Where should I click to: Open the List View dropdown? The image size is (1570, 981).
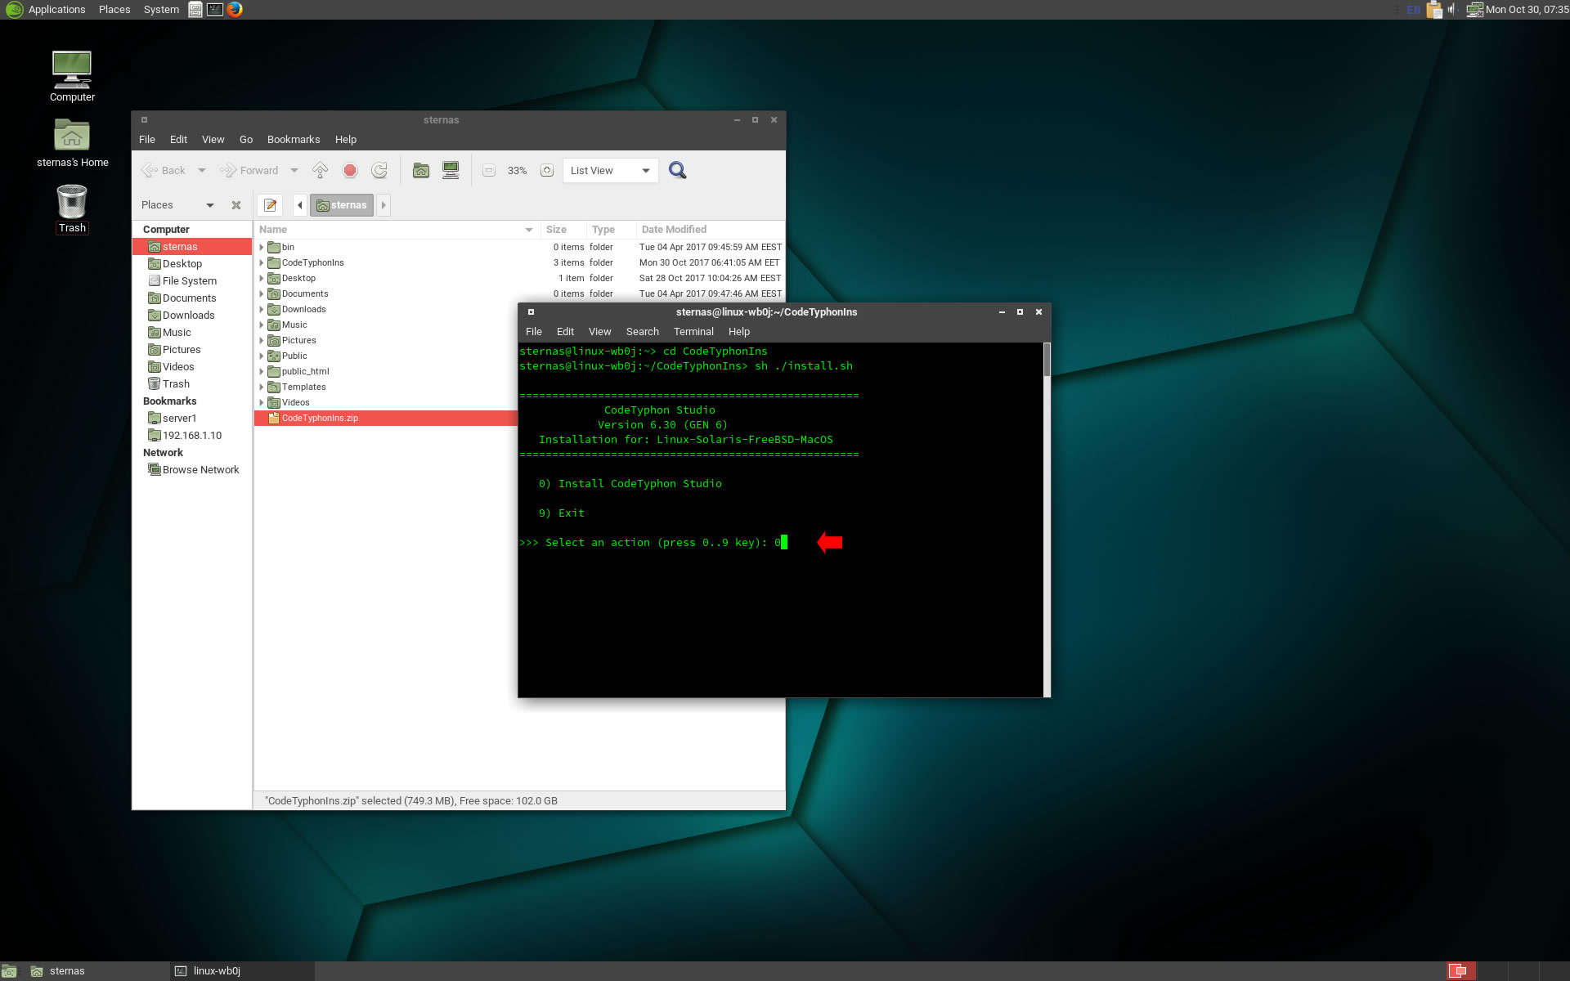click(x=611, y=170)
